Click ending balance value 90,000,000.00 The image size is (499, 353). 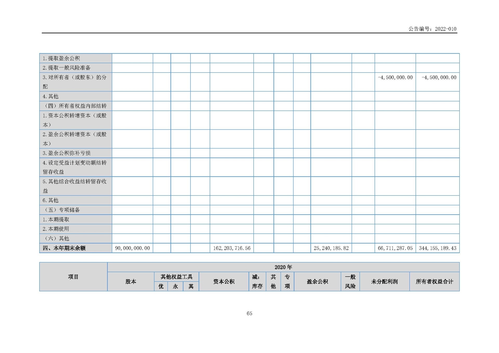point(133,248)
